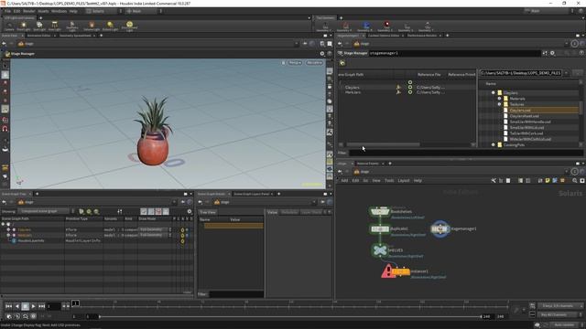Open viewport display options gear icon
The image size is (586, 329).
321,54
